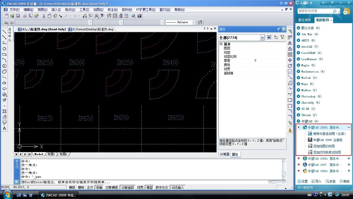Click the 导入 import button
The height and width of the screenshot is (199, 353).
pos(317,181)
